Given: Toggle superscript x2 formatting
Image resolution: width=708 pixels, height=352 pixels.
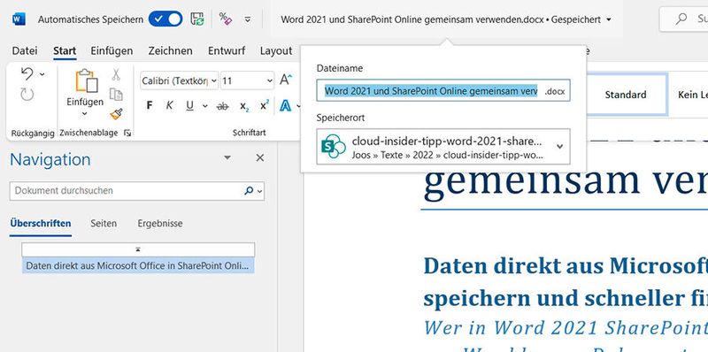Looking at the screenshot, I should (265, 105).
